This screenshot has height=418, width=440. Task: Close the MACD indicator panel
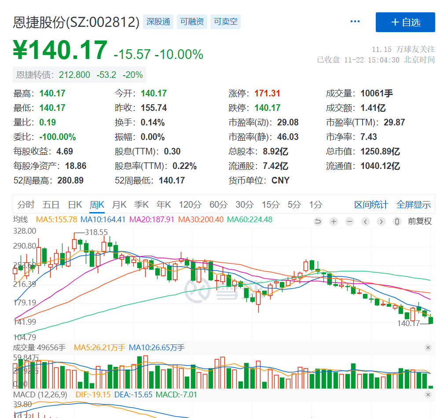click(x=428, y=395)
